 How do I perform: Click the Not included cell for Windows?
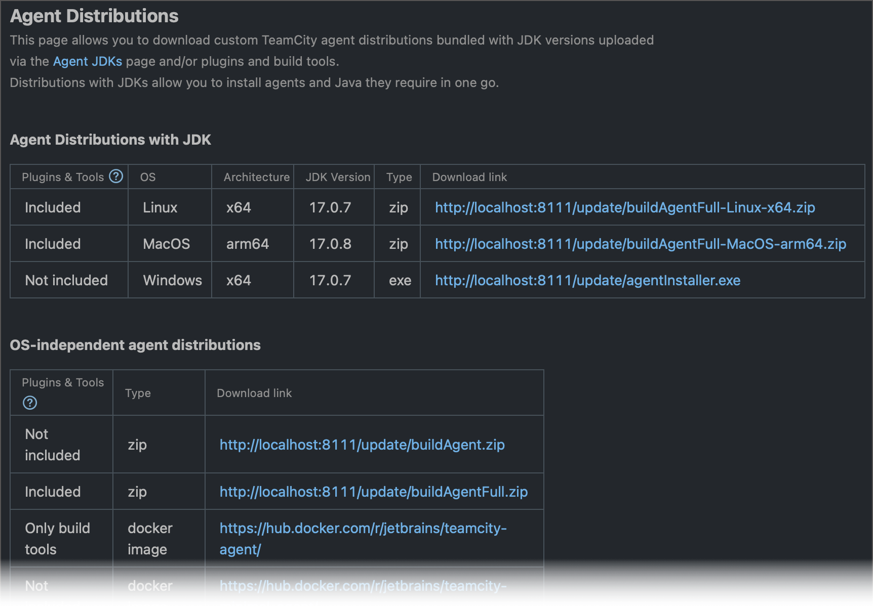tap(66, 280)
